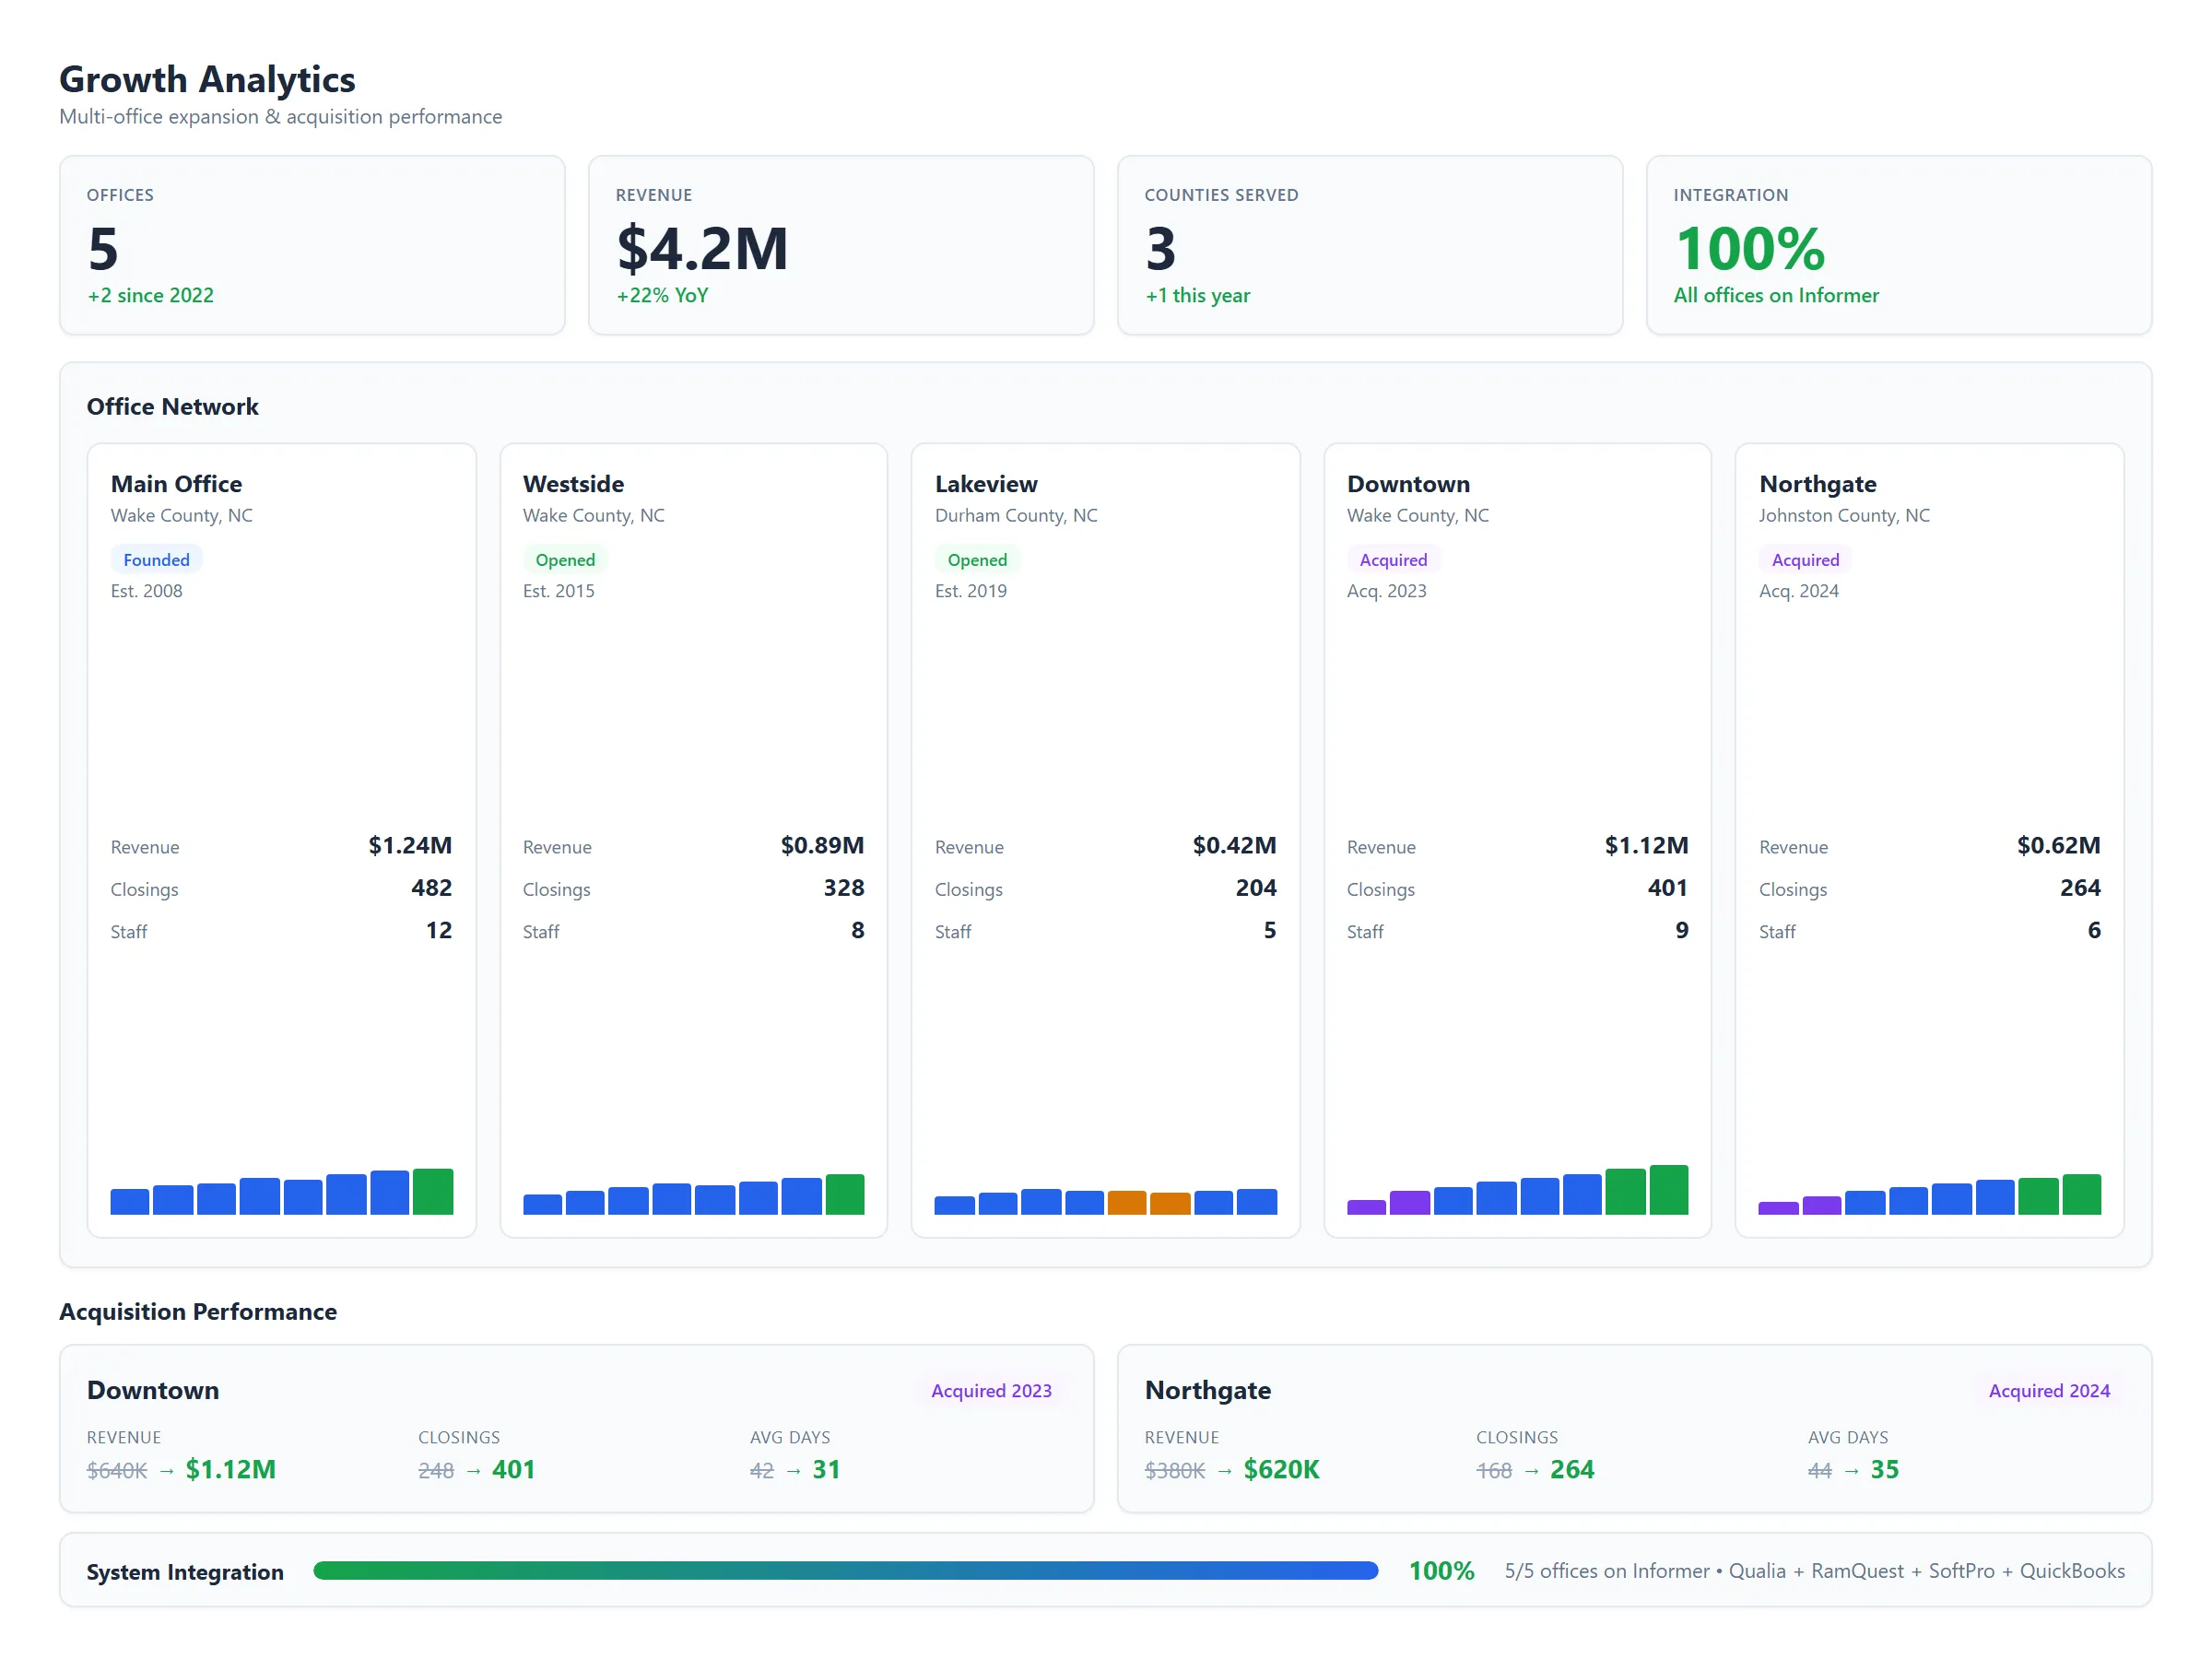Open the Lakeview office card
Screen dimensions: 2212x1659
pyautogui.click(x=1105, y=840)
